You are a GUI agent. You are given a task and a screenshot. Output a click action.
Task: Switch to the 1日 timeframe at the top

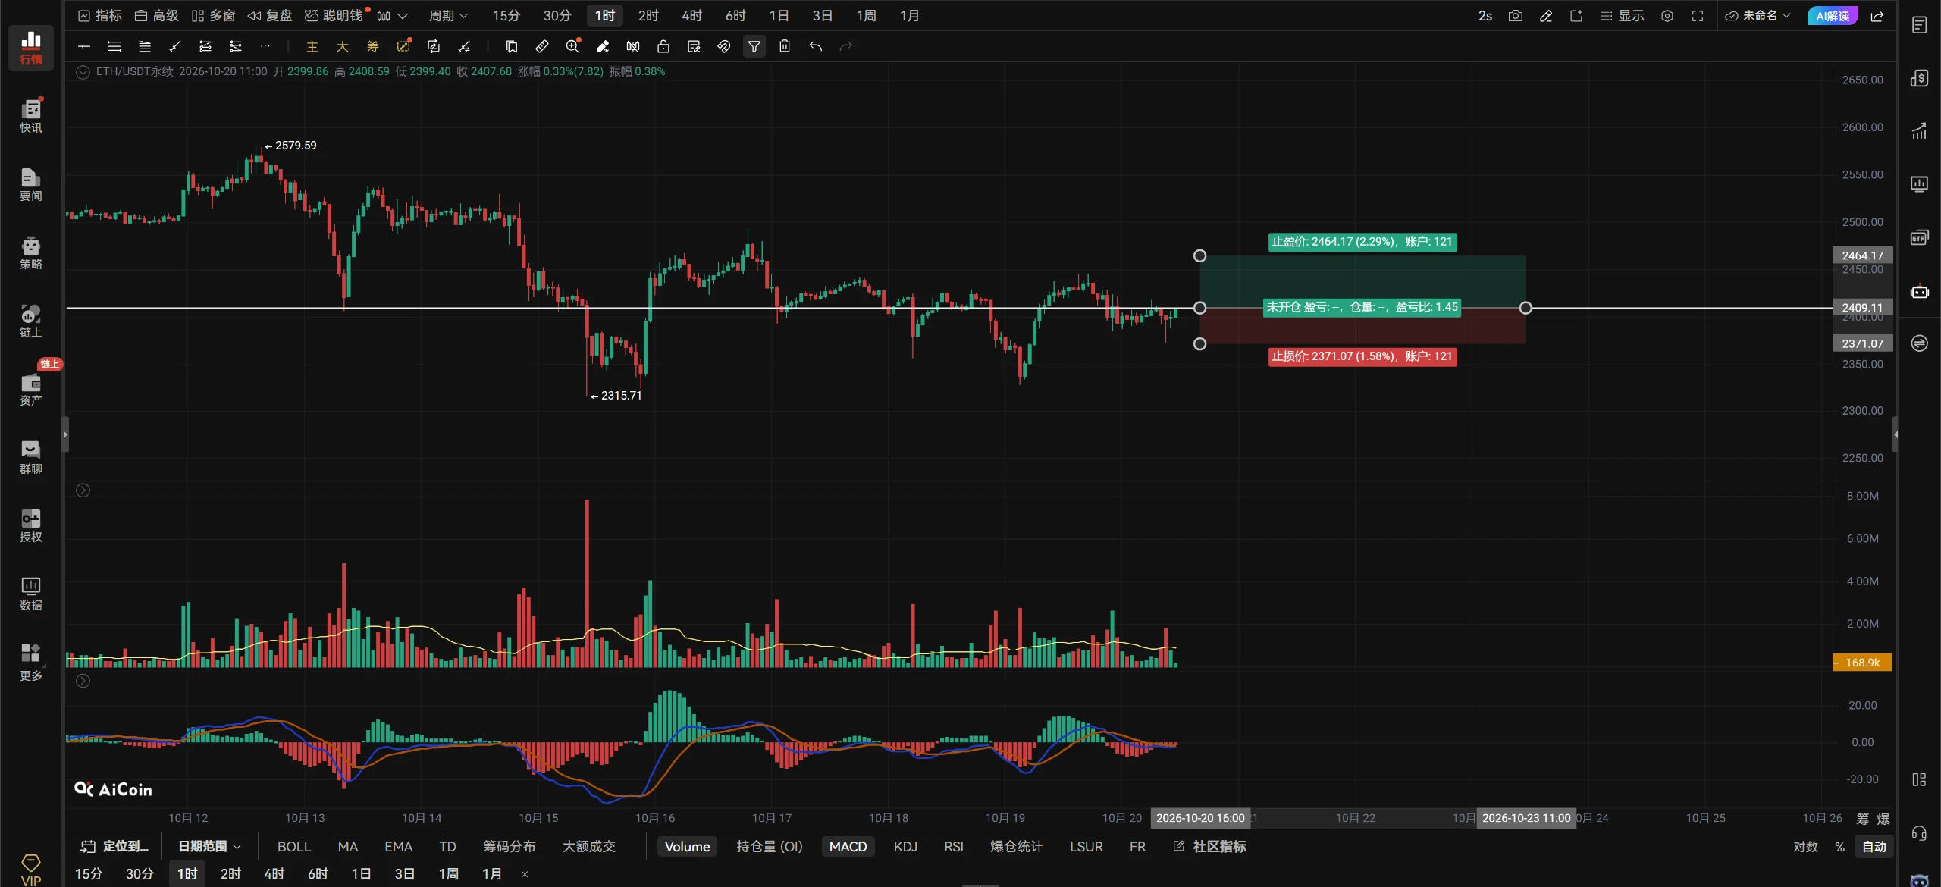click(x=779, y=16)
